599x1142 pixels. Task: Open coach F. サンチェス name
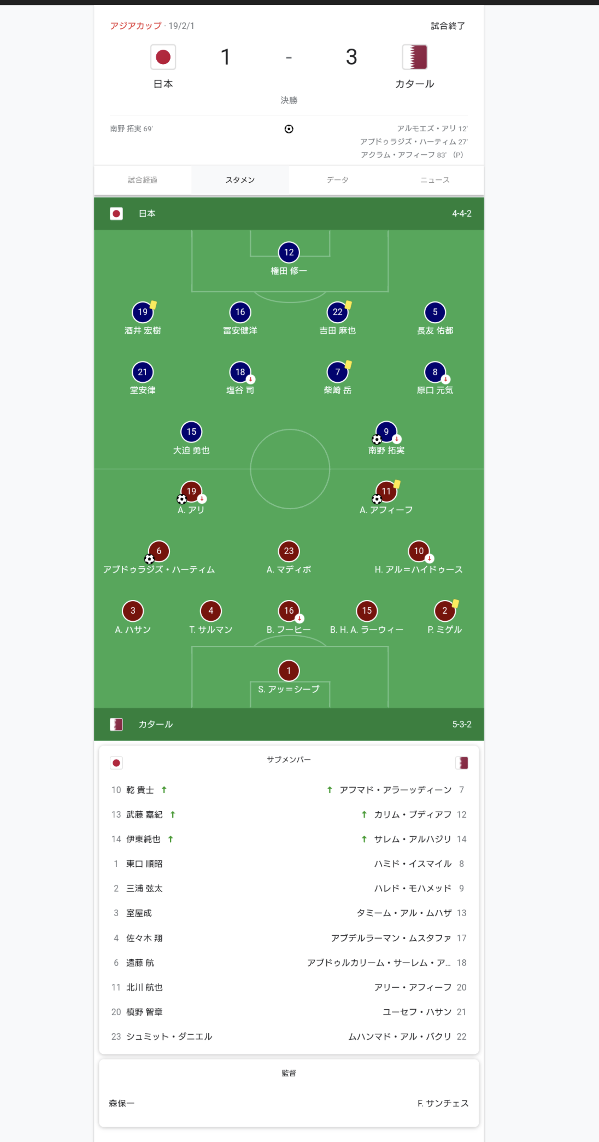tap(443, 1103)
